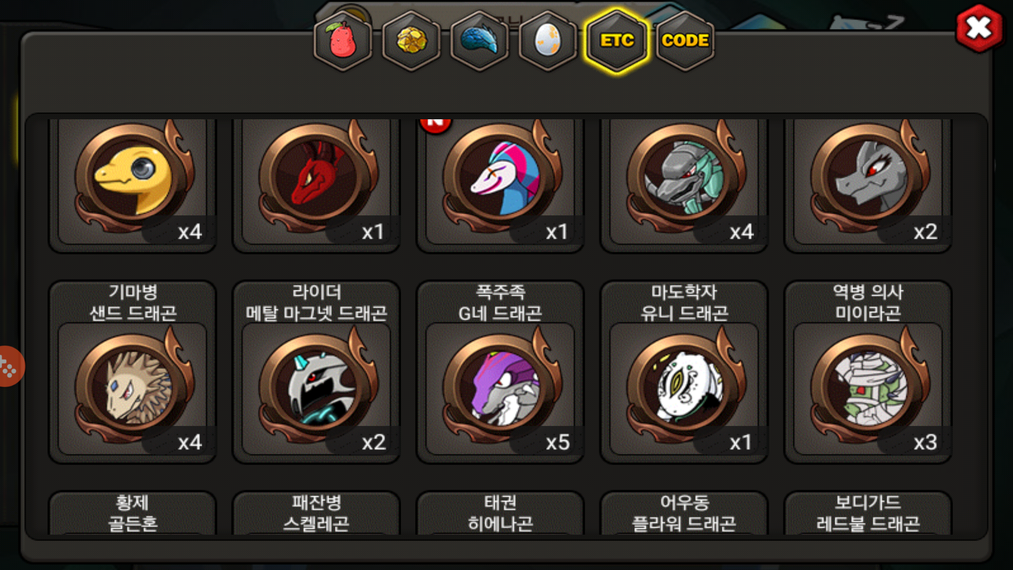Screen dimensions: 1013x570
Task: Select the red horned dragon medal
Action: pyautogui.click(x=317, y=182)
